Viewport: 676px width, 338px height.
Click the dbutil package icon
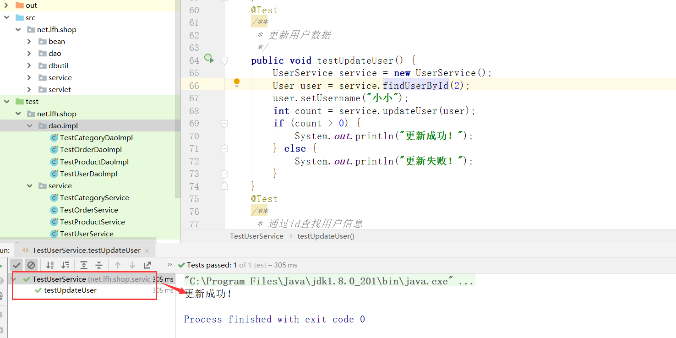pos(43,65)
